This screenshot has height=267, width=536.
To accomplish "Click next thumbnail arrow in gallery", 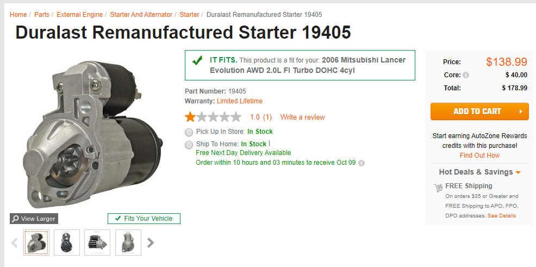I will coord(151,243).
